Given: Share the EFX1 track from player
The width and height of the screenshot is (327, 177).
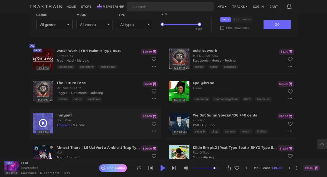Looking at the screenshot, I should point(229,168).
